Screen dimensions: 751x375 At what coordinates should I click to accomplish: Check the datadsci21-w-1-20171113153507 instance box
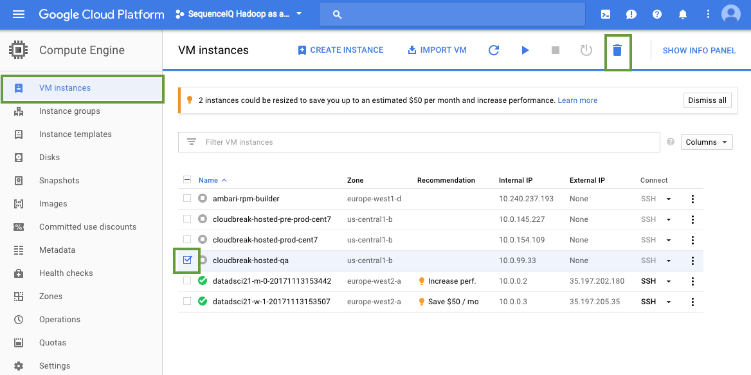187,301
